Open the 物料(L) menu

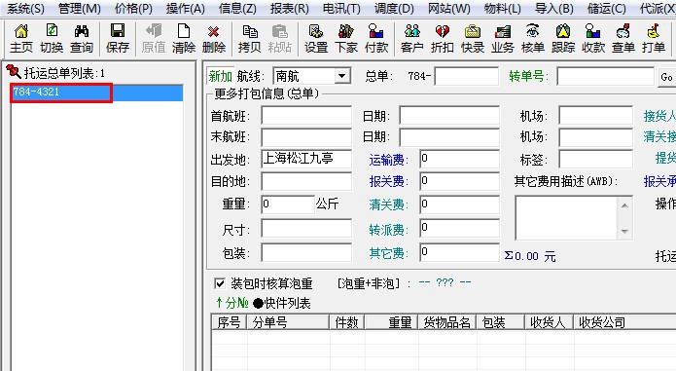[503, 8]
